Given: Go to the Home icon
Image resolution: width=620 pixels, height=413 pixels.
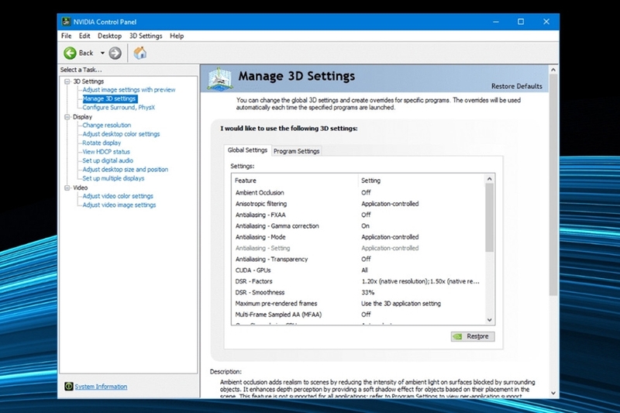Looking at the screenshot, I should click(140, 53).
